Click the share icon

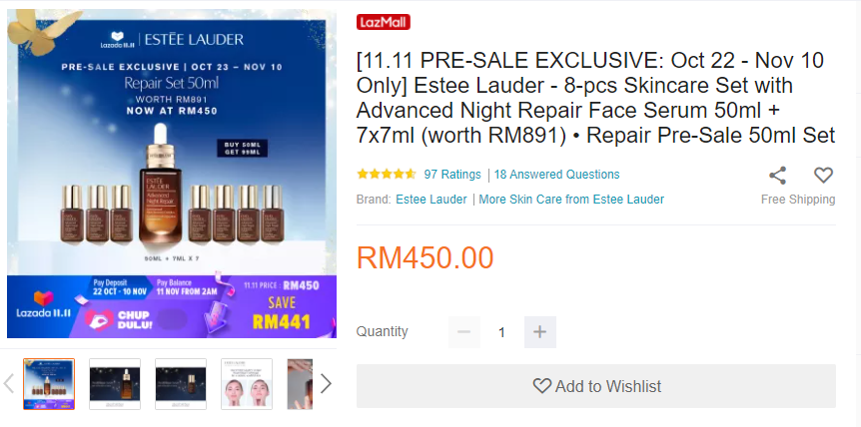pyautogui.click(x=777, y=176)
